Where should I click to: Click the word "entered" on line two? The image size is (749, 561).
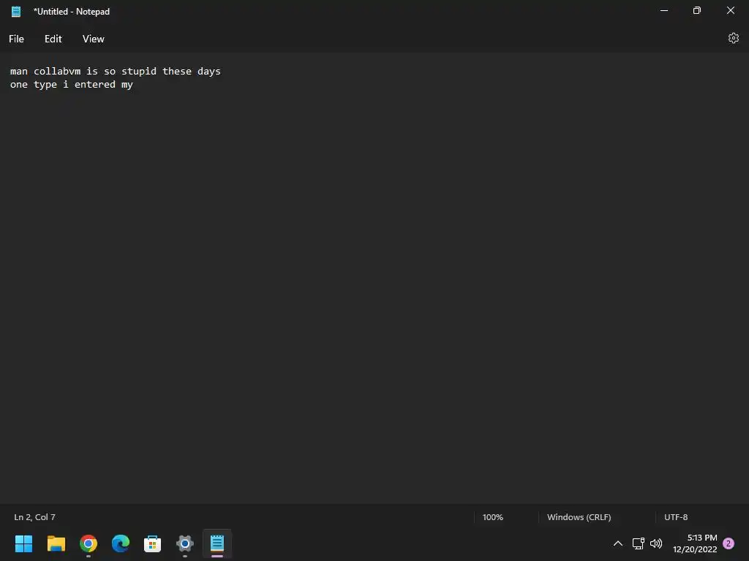[95, 85]
